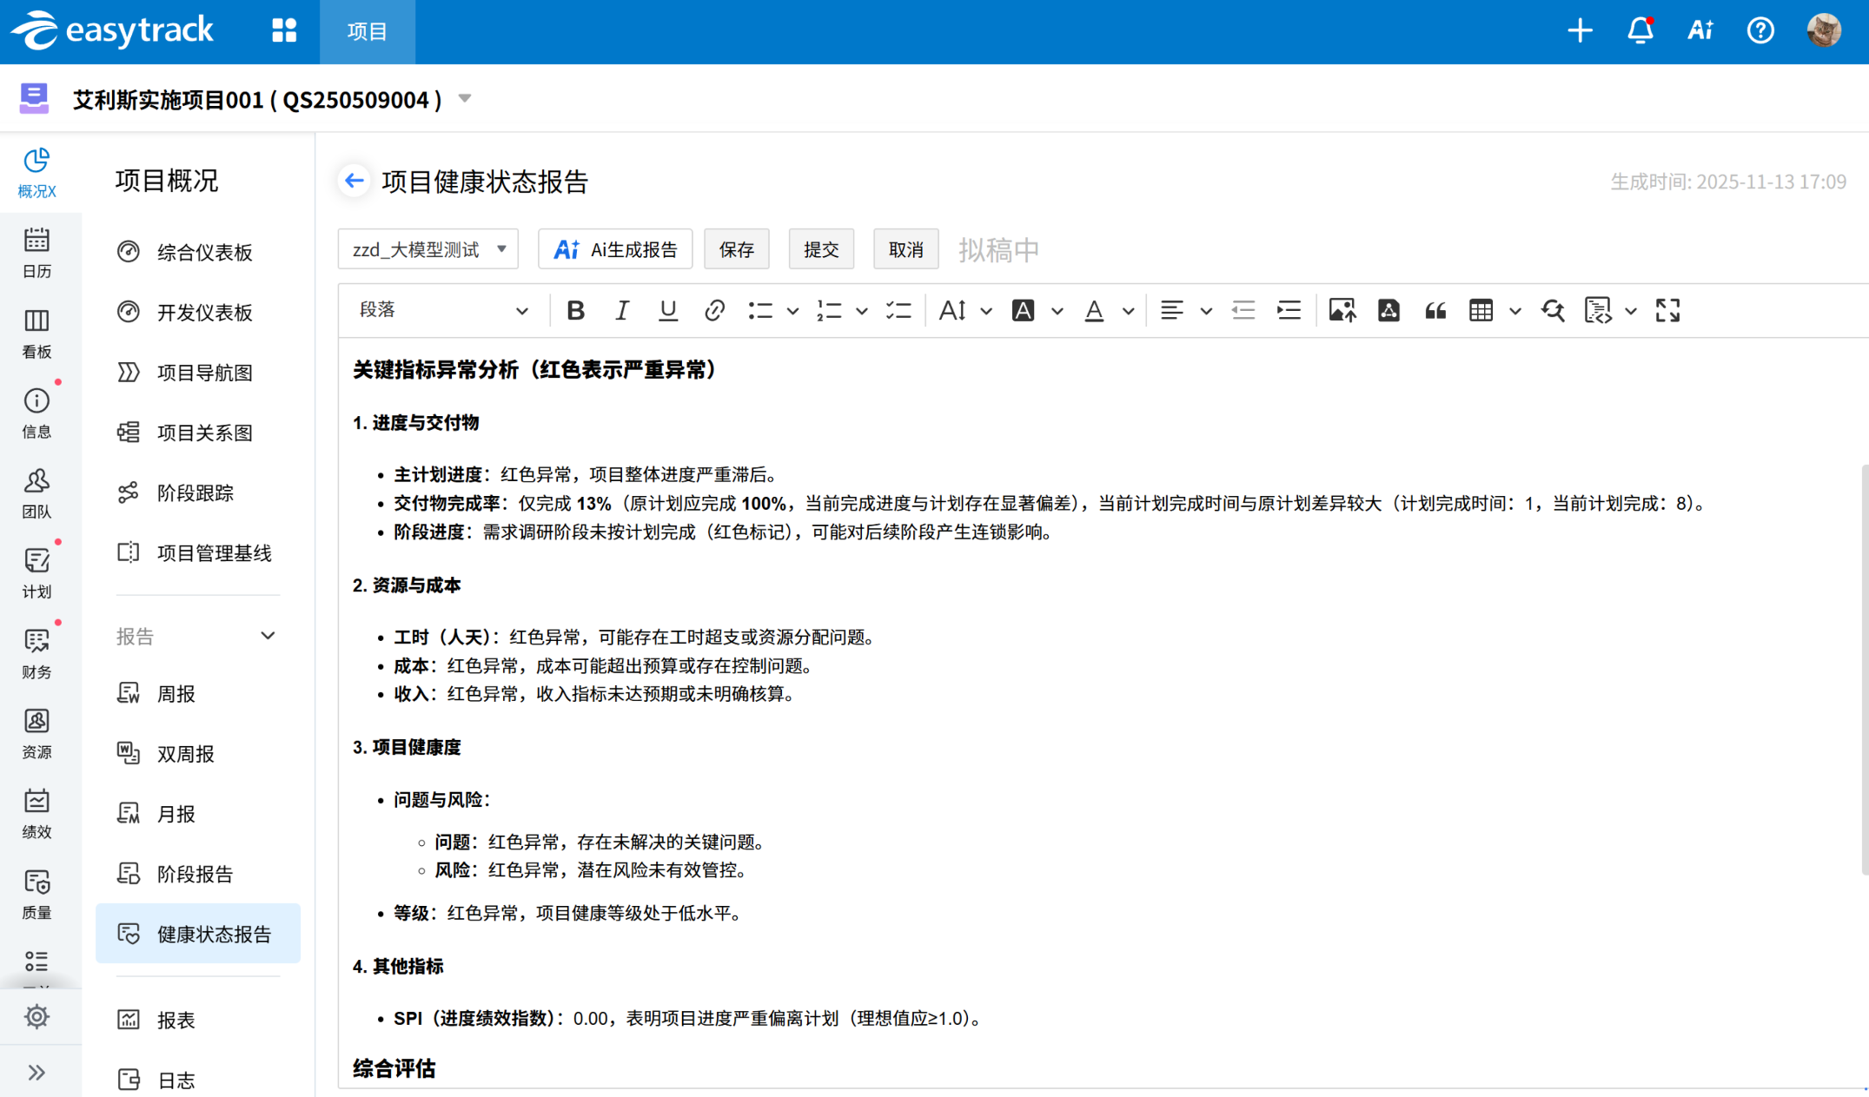Click the insert image icon
The width and height of the screenshot is (1869, 1097).
[x=1342, y=310]
